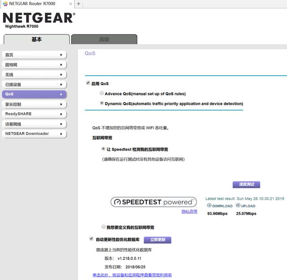
Task: Open the 隐私政策 link
Action: (189, 211)
